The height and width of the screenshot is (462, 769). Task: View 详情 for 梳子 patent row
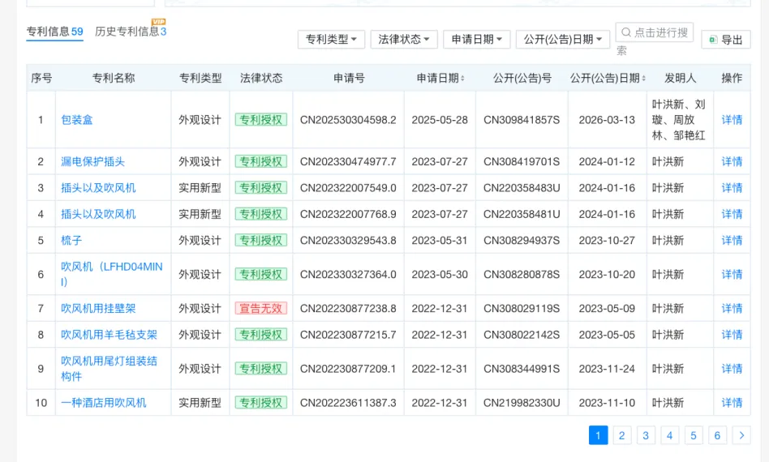click(732, 240)
